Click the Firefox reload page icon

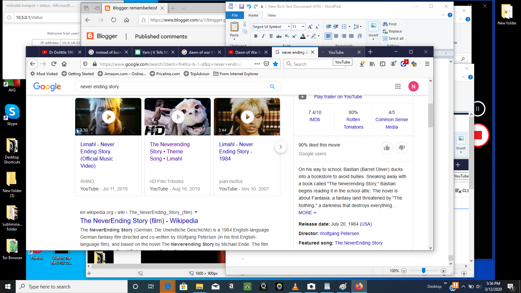54,64
